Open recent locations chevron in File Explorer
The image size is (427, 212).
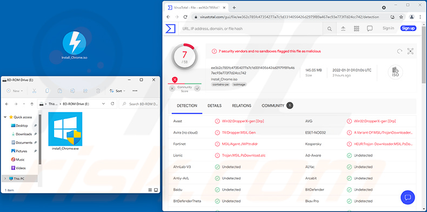click(24, 104)
